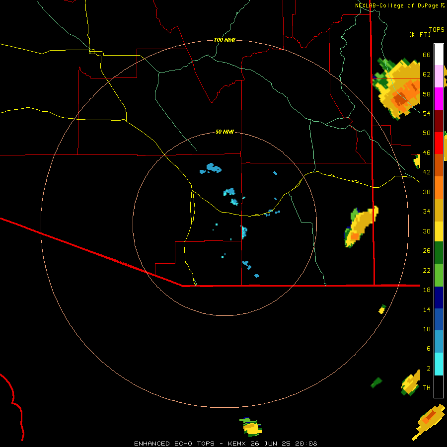
Task: Select the 58 value on the legend scale
Action: 427,94
